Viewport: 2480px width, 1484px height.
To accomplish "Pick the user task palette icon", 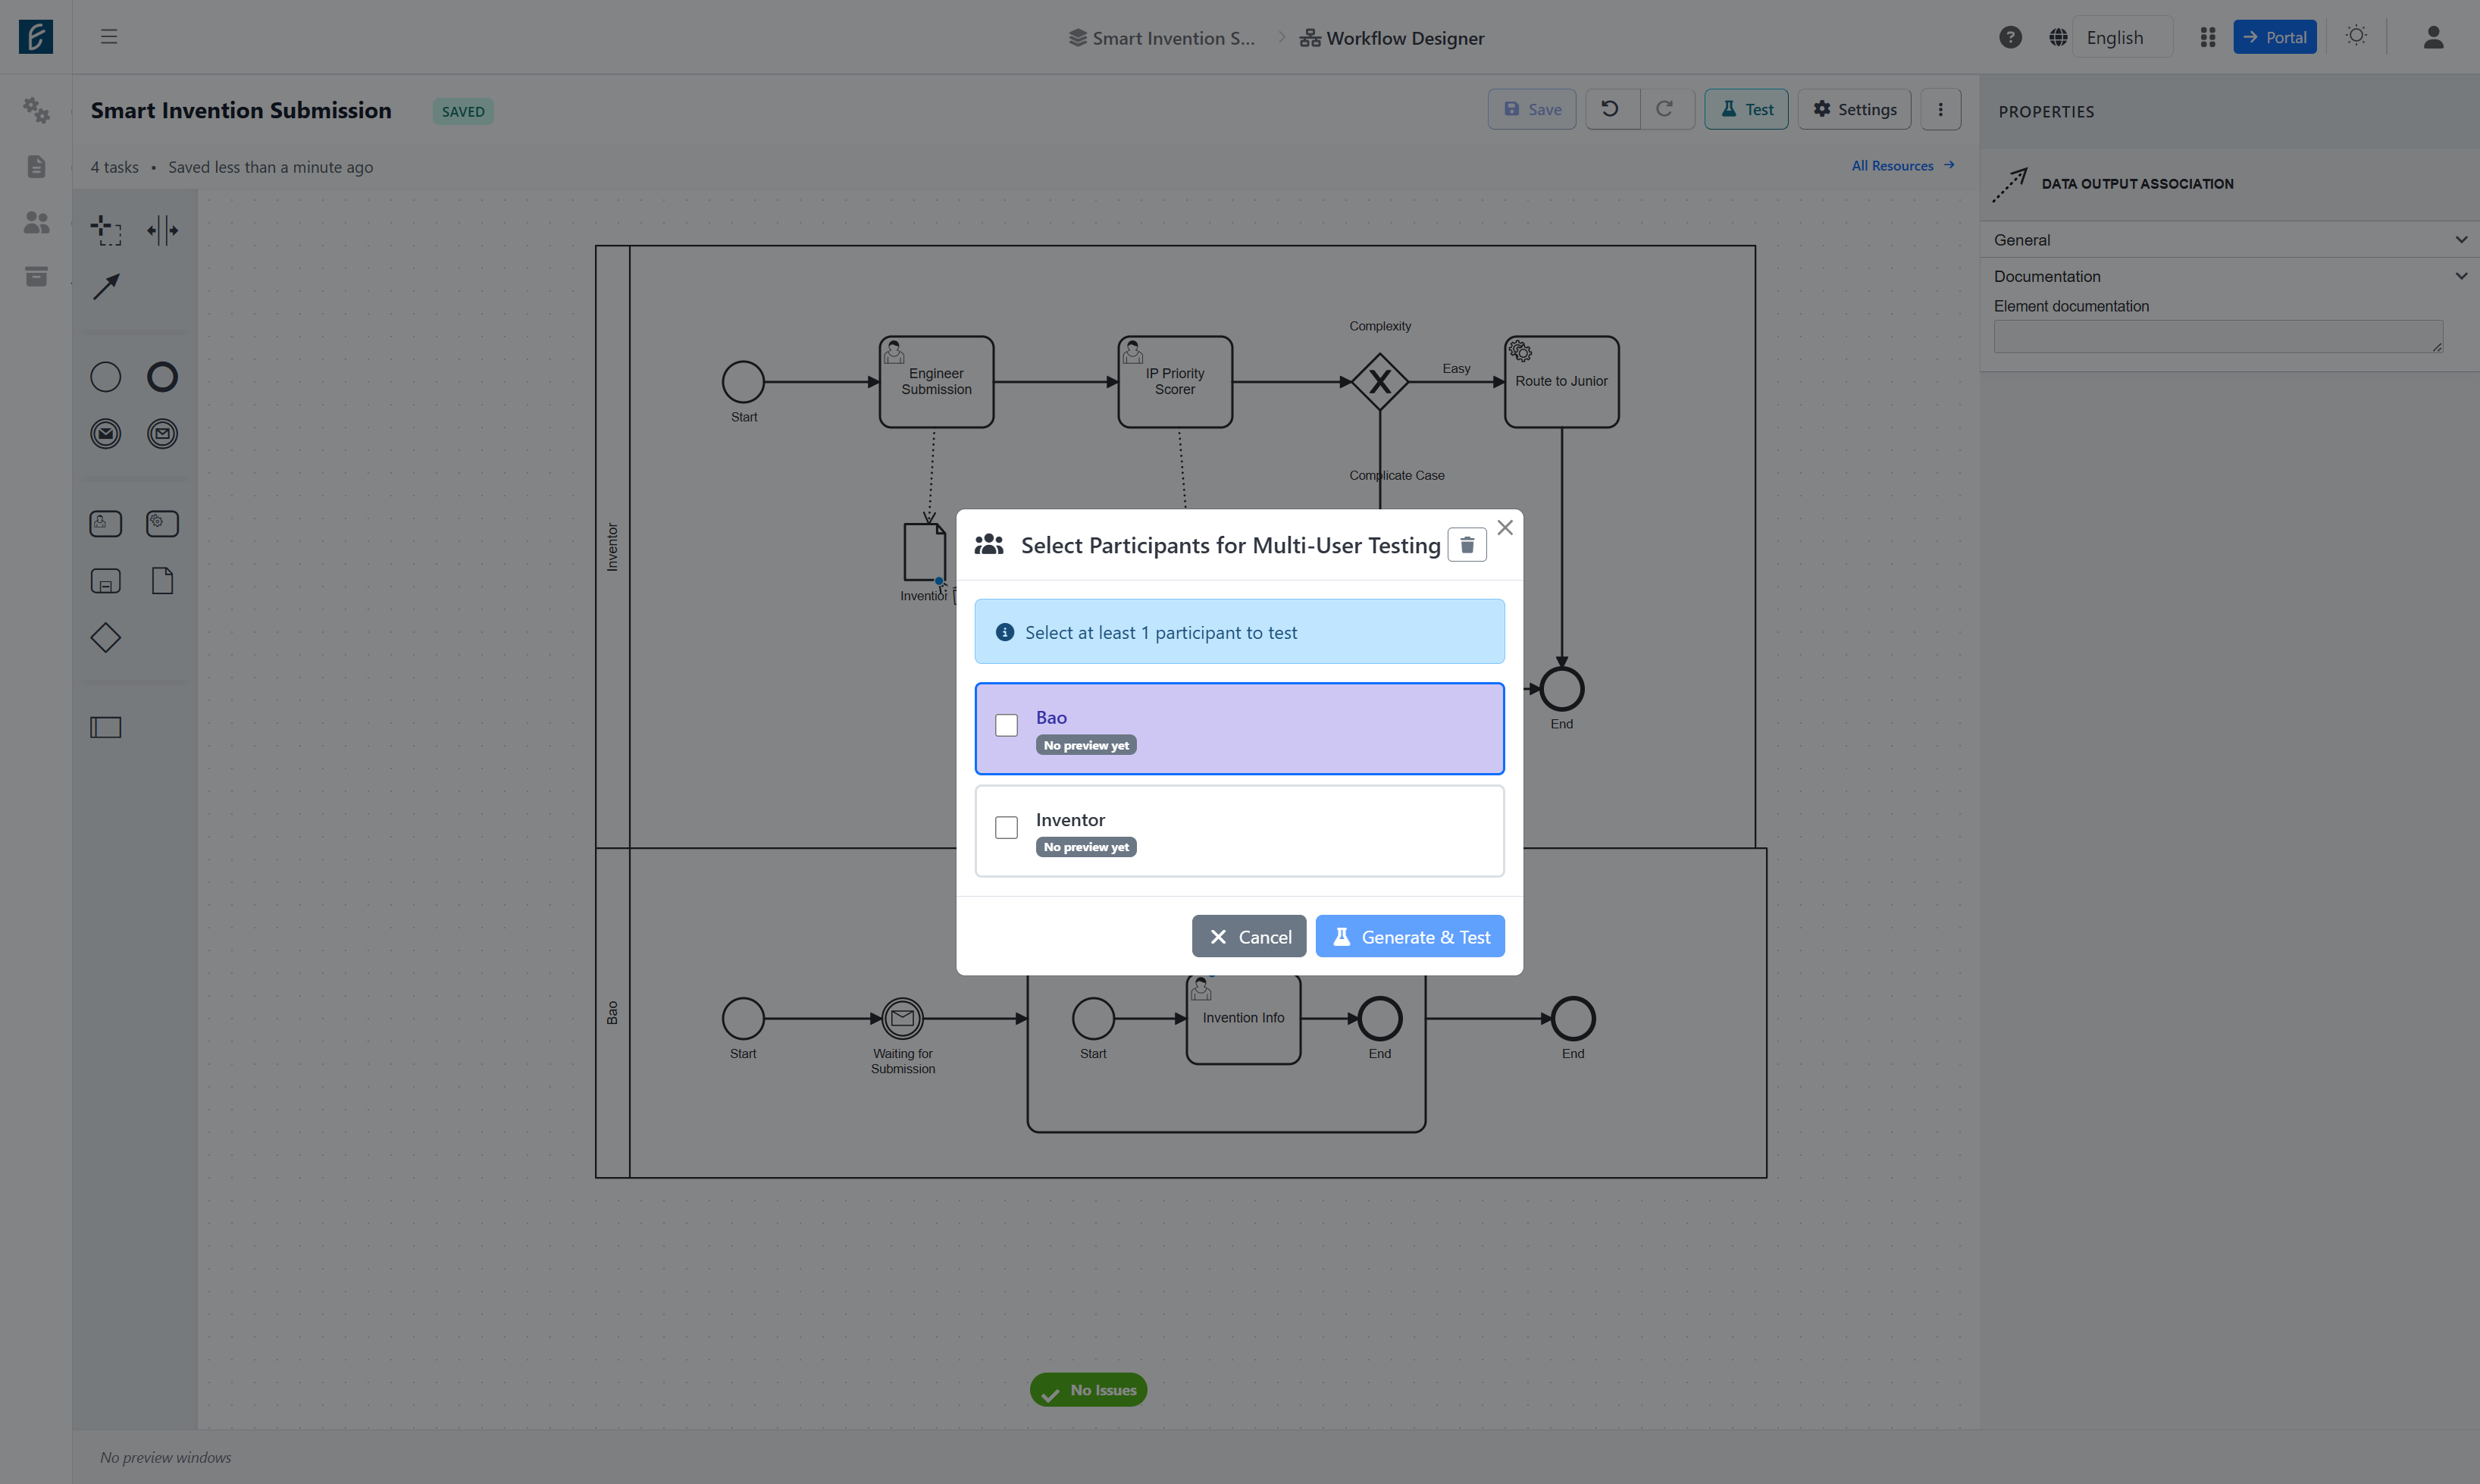I will click(106, 524).
